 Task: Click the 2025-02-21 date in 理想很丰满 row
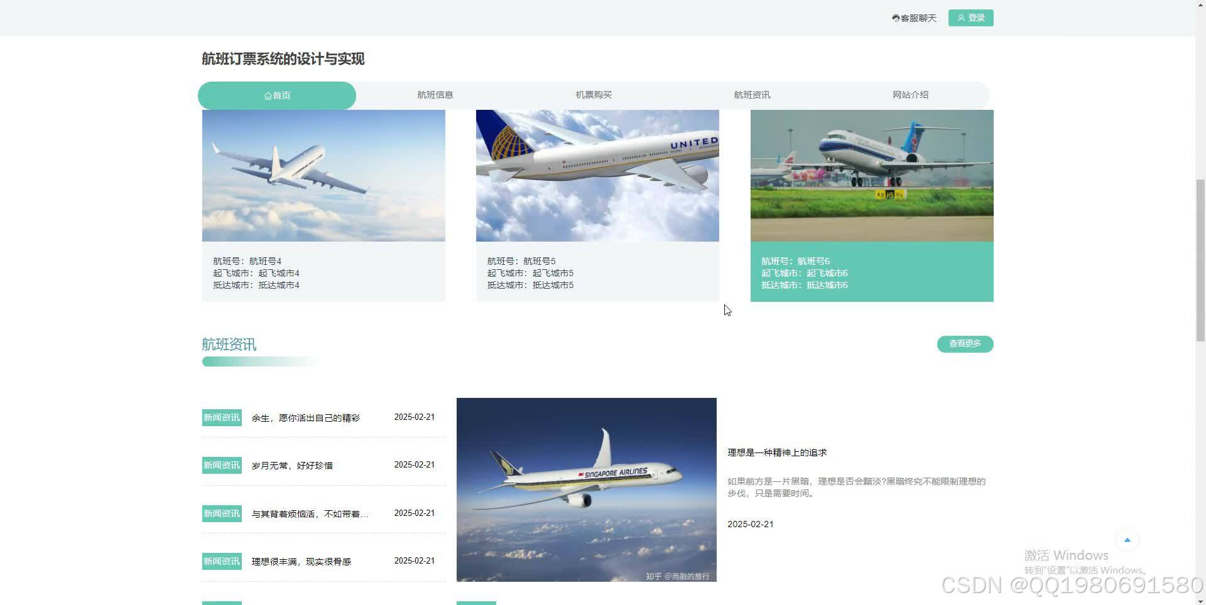[415, 560]
